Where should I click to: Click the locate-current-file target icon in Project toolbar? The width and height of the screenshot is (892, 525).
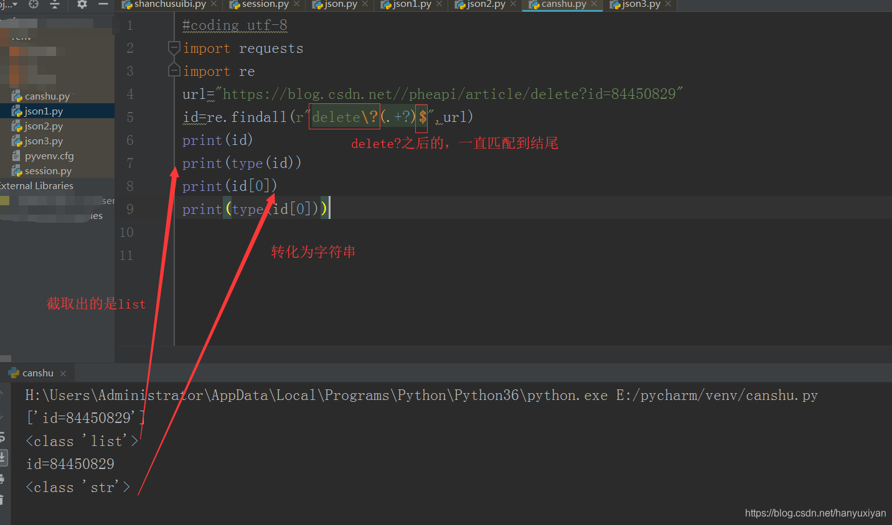[x=34, y=4]
